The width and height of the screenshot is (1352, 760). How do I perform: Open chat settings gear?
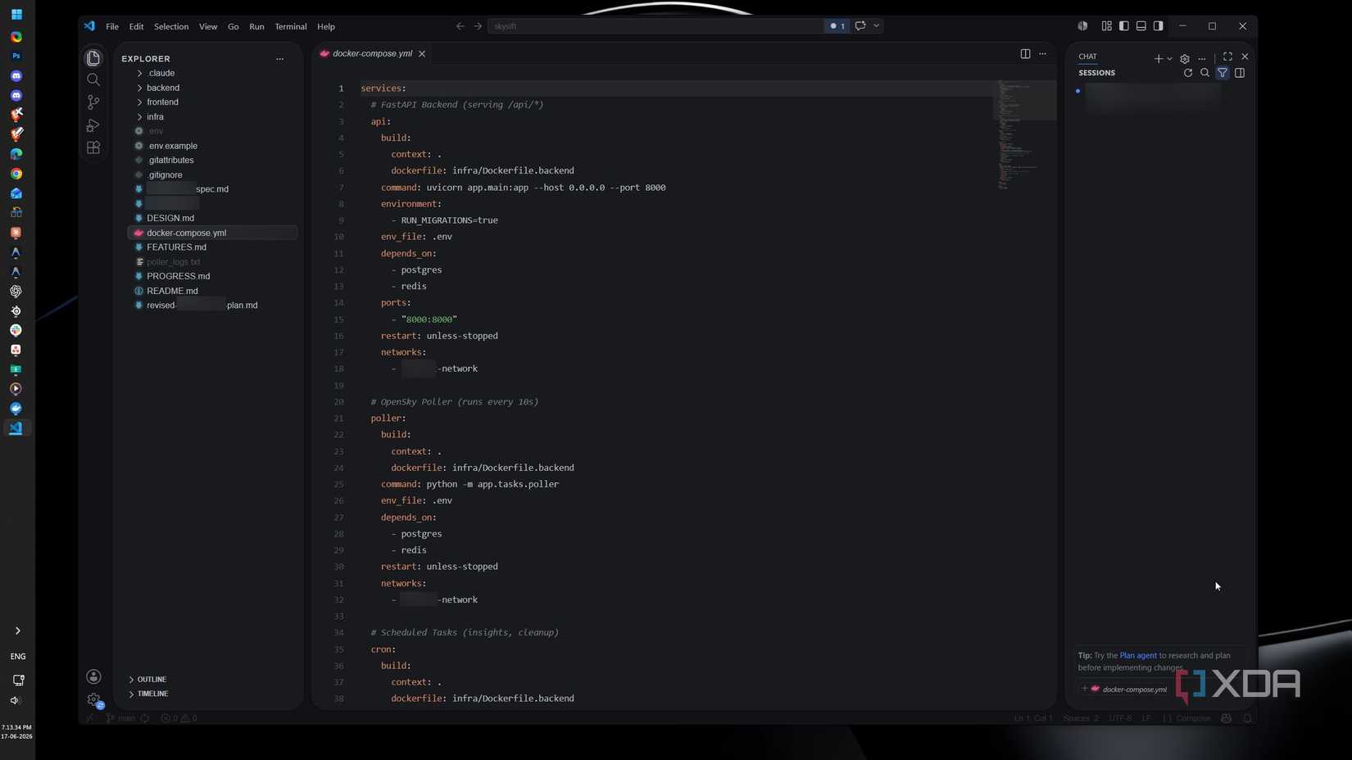click(1185, 59)
